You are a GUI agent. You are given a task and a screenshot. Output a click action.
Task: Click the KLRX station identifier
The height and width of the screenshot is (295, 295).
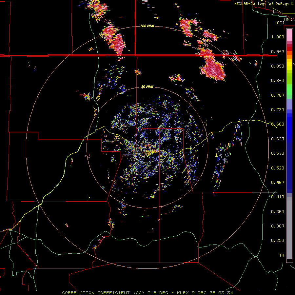point(184,293)
